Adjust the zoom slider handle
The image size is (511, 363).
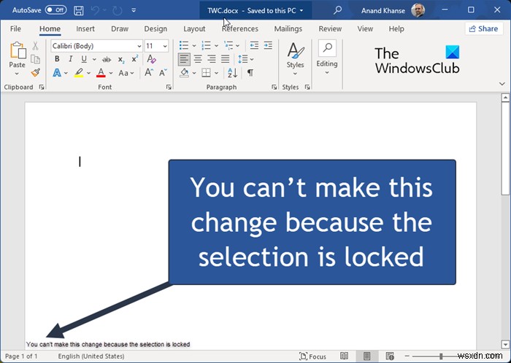[441, 356]
